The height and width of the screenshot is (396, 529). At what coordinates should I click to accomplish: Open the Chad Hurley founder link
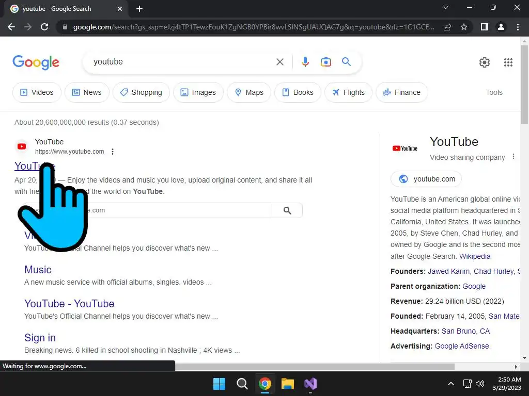[493, 271]
